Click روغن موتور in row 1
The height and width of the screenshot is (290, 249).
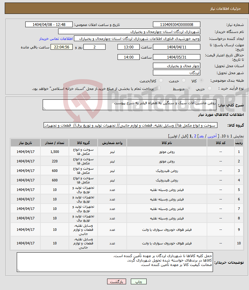click(x=167, y=152)
